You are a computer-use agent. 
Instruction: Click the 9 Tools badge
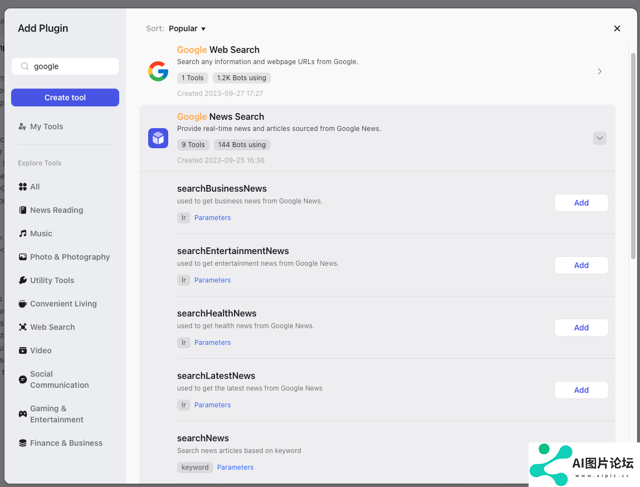click(x=193, y=145)
